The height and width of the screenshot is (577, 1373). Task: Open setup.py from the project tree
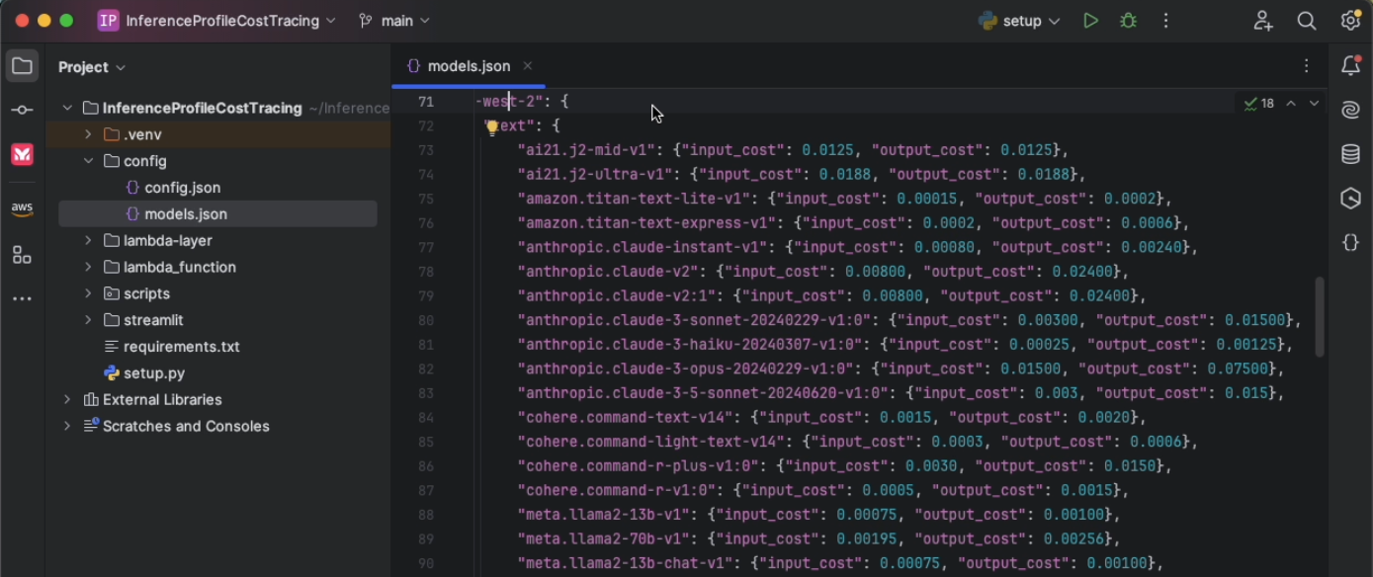pyautogui.click(x=153, y=373)
